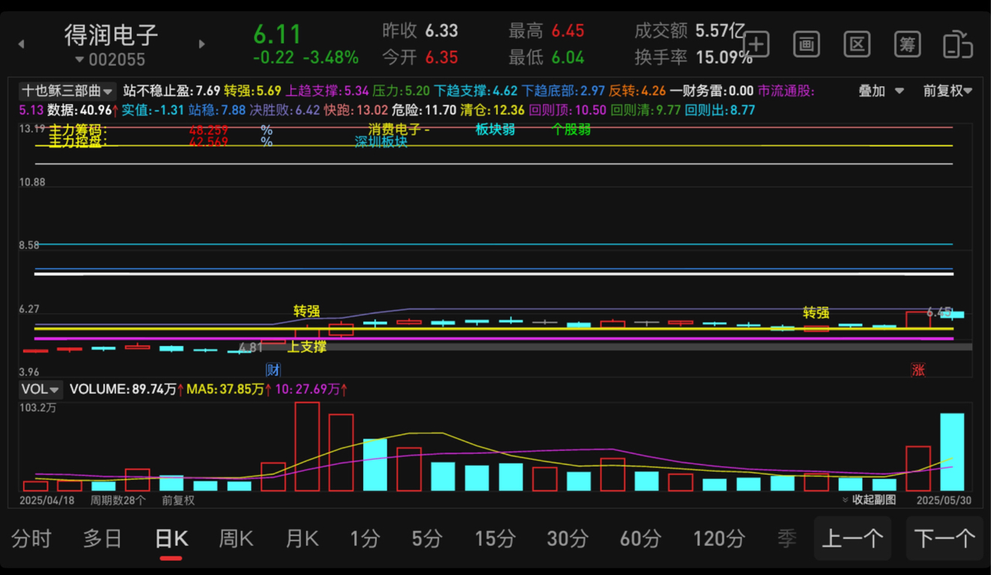Switch to 120分 period tab
Screen dimensions: 991x575
click(719, 538)
